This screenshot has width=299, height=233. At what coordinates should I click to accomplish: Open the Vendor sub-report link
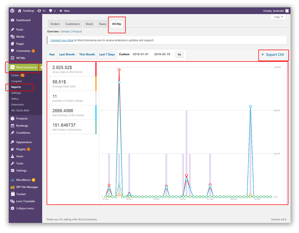[x=65, y=31]
